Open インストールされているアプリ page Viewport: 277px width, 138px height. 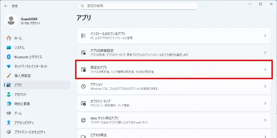point(174,36)
